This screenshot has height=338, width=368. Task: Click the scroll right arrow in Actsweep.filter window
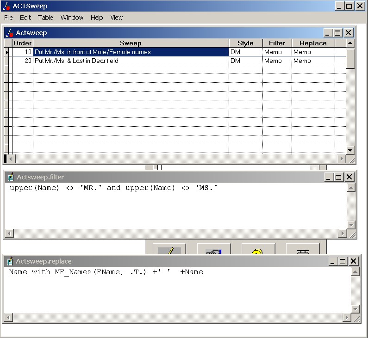(343, 233)
